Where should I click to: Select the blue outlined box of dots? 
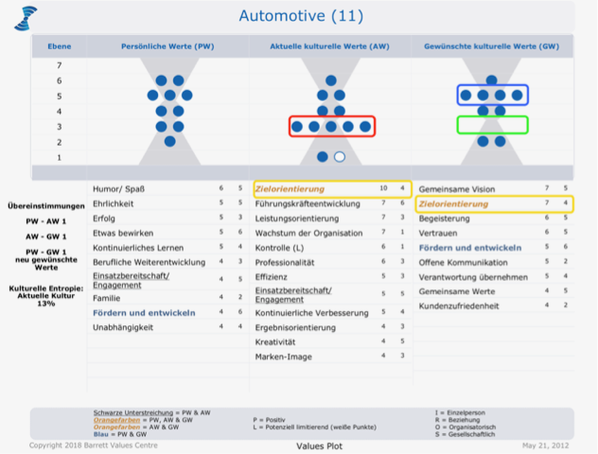[x=491, y=95]
